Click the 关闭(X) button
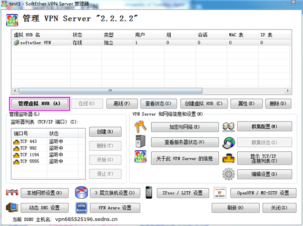This screenshot has height=226, width=303. [279, 208]
